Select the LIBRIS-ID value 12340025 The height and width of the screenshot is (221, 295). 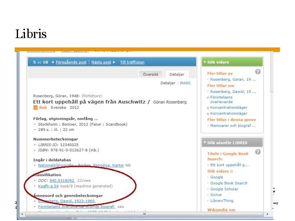click(x=69, y=145)
